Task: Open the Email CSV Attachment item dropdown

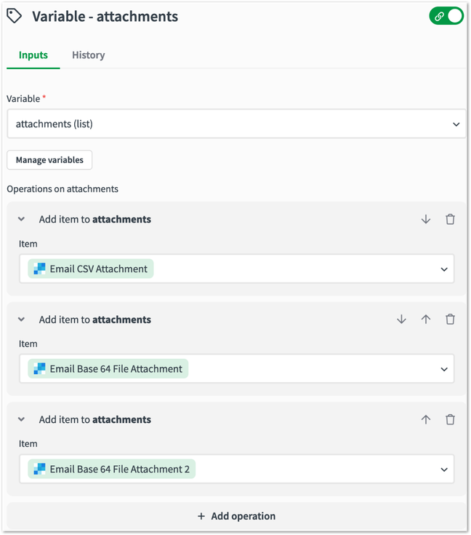Action: tap(443, 269)
